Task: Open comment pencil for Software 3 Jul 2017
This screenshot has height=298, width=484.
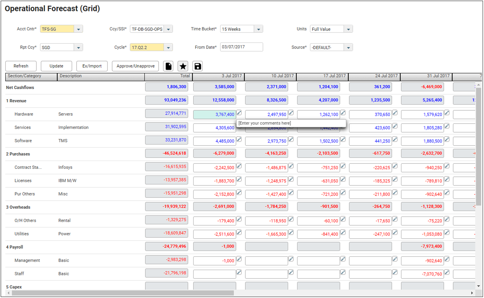Action: [x=239, y=140]
